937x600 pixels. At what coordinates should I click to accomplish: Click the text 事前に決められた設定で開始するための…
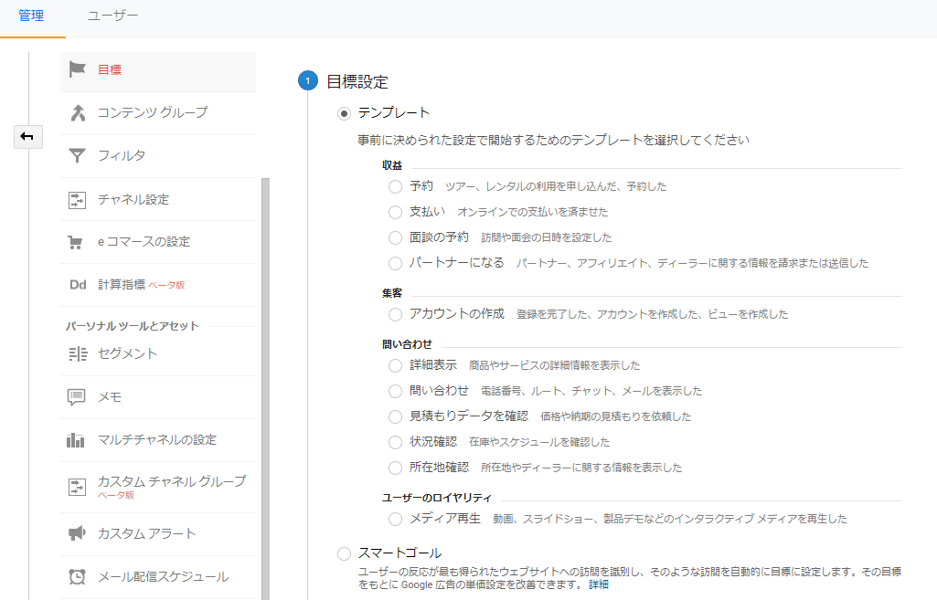tap(553, 141)
